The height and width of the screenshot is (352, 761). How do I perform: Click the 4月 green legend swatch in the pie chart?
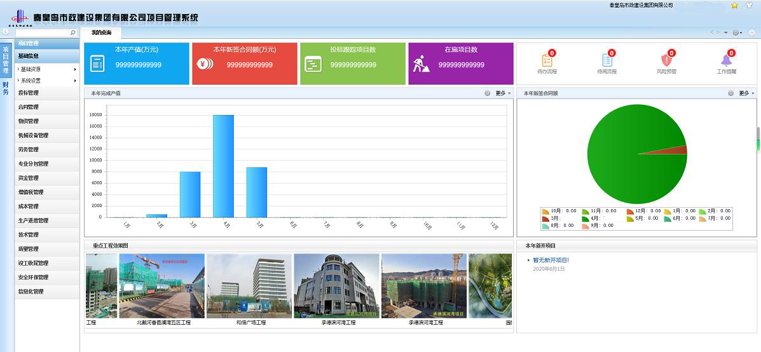586,219
